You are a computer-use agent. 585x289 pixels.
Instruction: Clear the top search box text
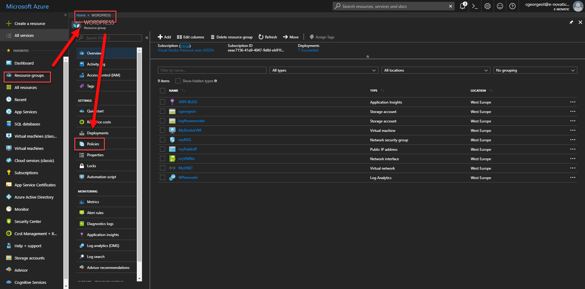(450, 6)
